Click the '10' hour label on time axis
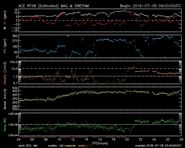 pos(59,140)
